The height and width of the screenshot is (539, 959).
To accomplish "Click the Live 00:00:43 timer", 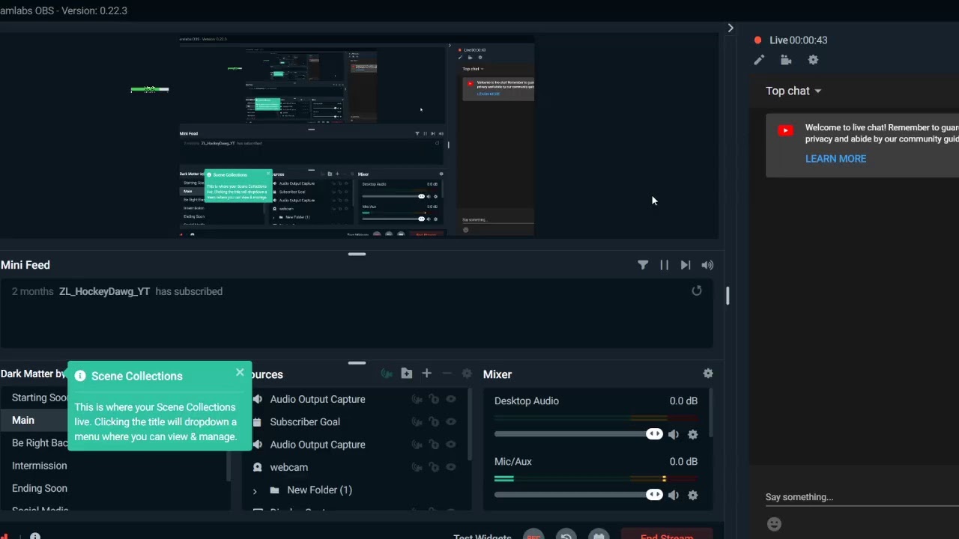I will pos(798,40).
